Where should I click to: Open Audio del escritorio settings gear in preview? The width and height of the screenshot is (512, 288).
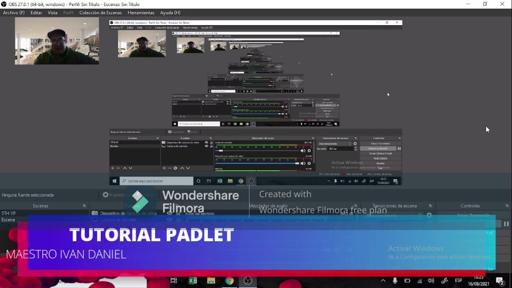tap(309, 151)
